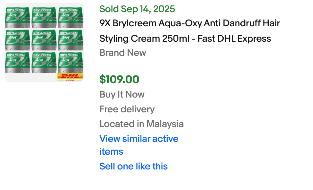Click the "Located in Malaysia" text
Screen dimensions: 313x190
(141, 124)
